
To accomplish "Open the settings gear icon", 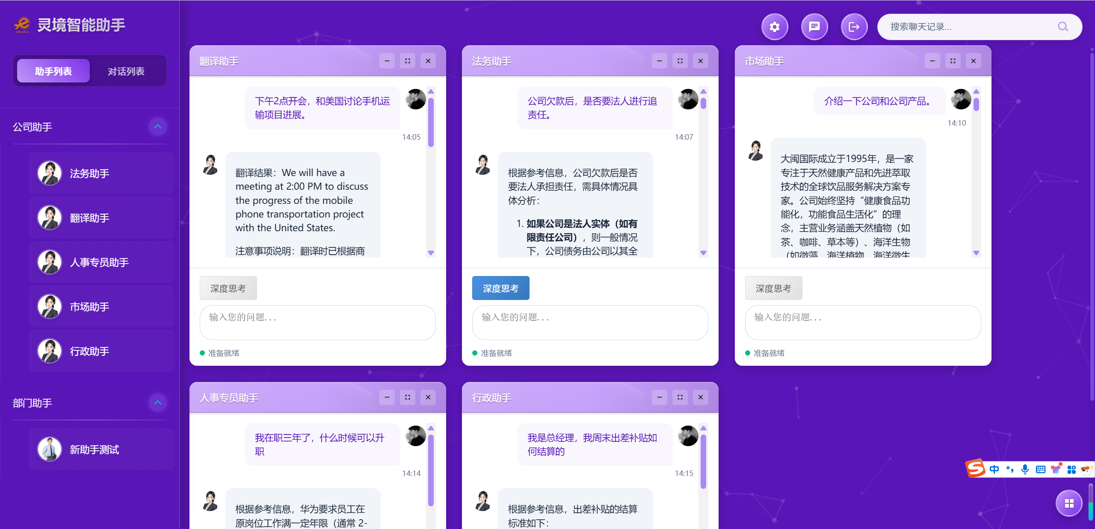I will point(774,27).
